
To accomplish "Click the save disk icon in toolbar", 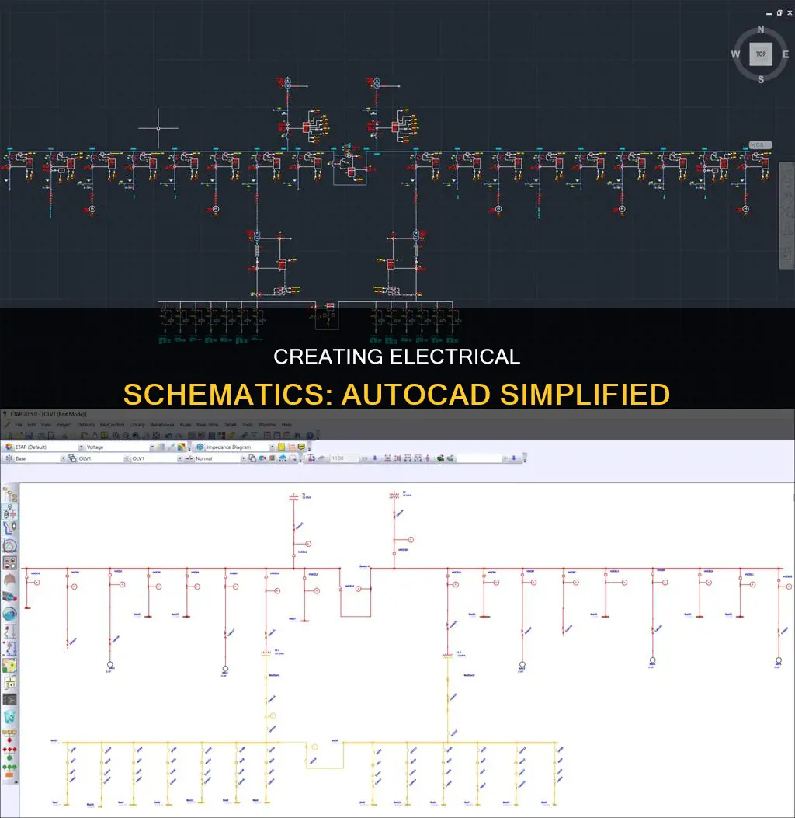I will click(x=30, y=436).
